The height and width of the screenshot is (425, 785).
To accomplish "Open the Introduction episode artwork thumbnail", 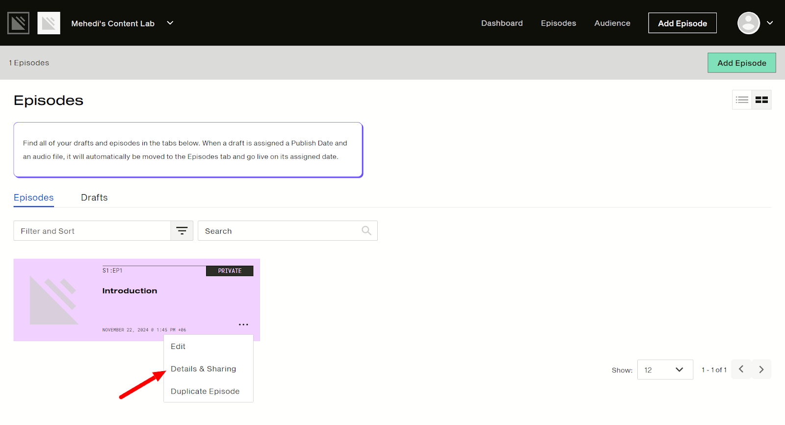I will coord(54,300).
